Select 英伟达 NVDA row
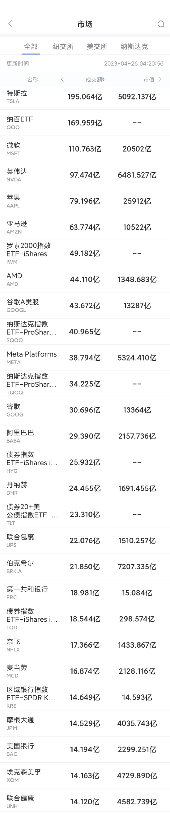 [85, 175]
